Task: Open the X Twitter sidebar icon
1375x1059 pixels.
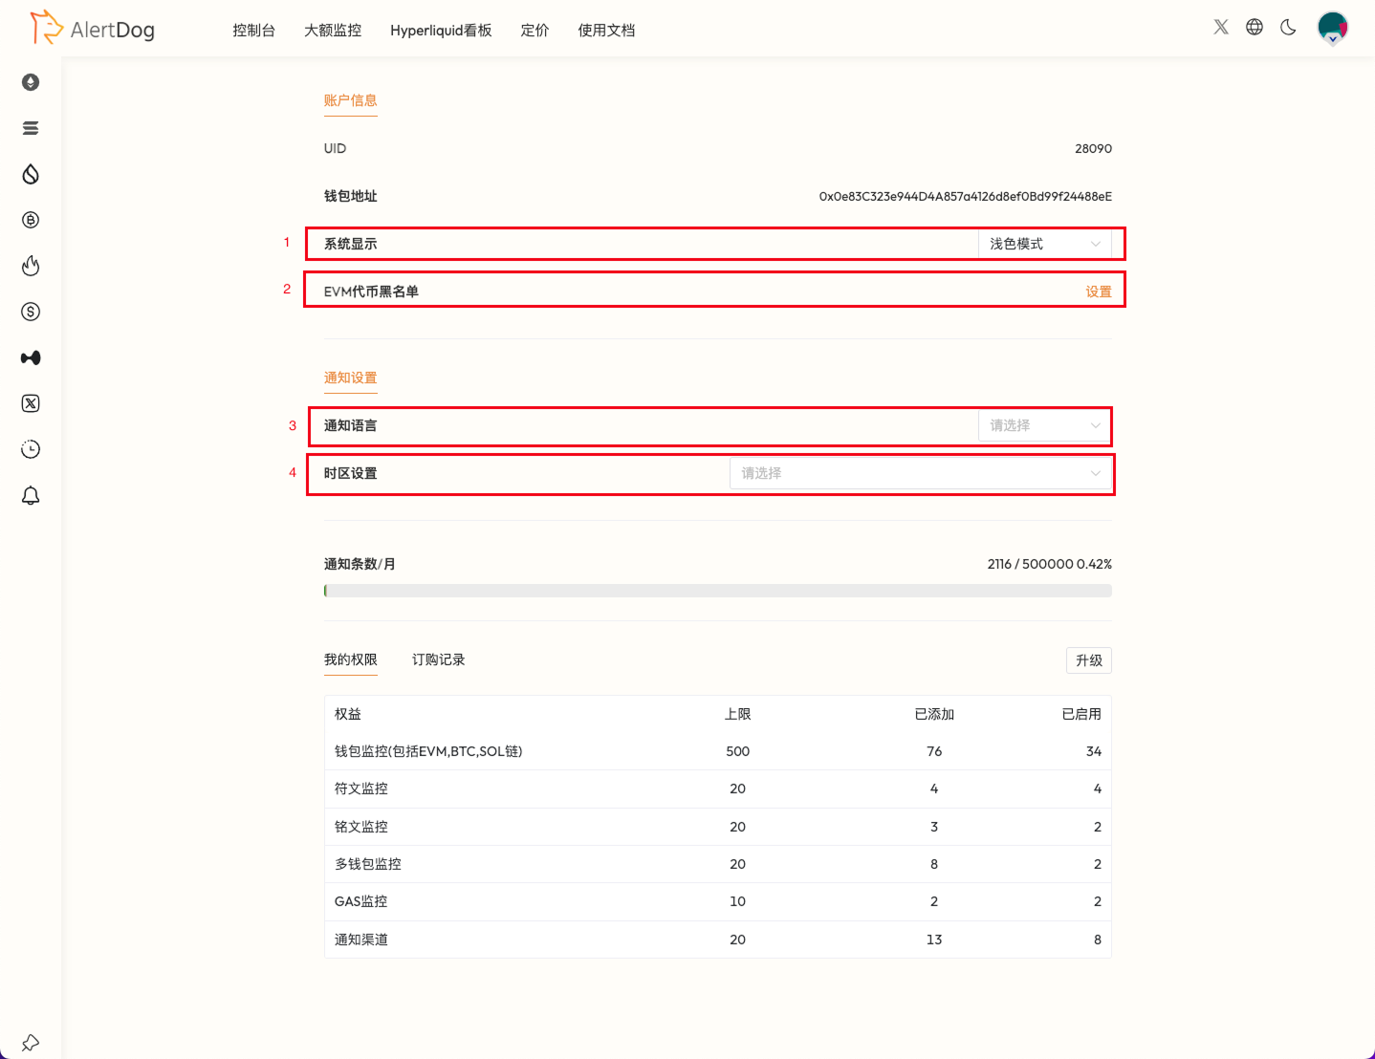Action: click(31, 403)
